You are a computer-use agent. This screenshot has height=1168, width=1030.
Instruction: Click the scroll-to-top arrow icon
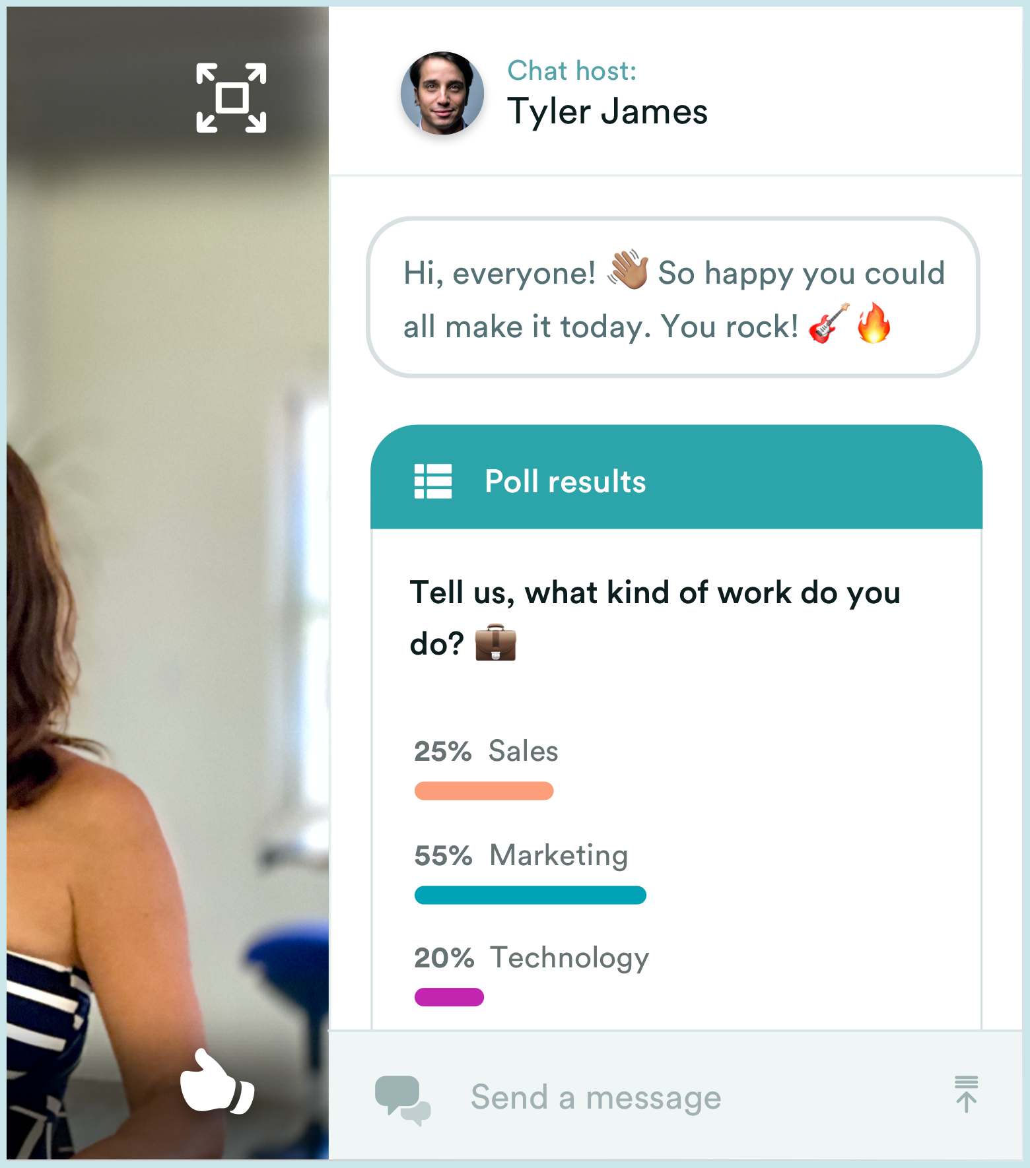(966, 1094)
